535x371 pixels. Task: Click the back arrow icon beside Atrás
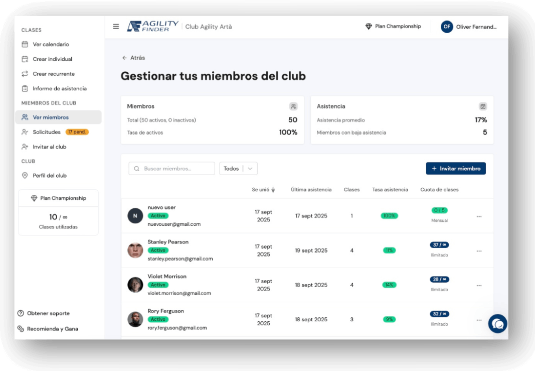pyautogui.click(x=124, y=58)
